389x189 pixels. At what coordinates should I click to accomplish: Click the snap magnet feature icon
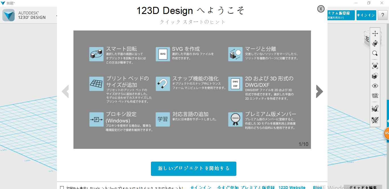coord(163,84)
